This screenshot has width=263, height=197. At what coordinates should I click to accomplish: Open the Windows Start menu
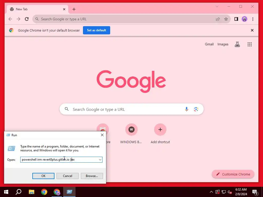click(x=6, y=192)
